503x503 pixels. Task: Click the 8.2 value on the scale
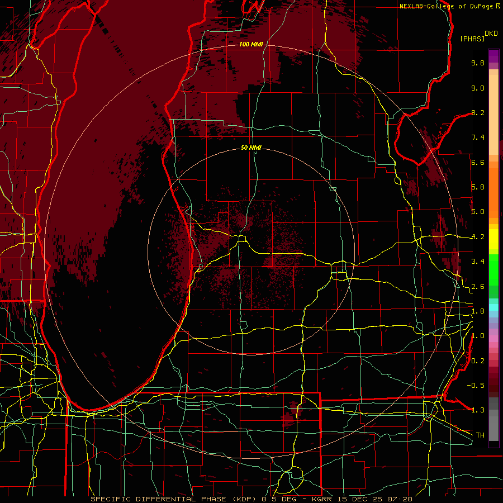click(478, 112)
